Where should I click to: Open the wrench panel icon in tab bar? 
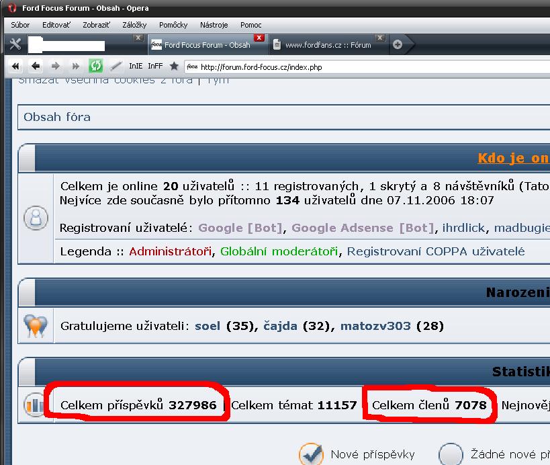click(x=15, y=45)
